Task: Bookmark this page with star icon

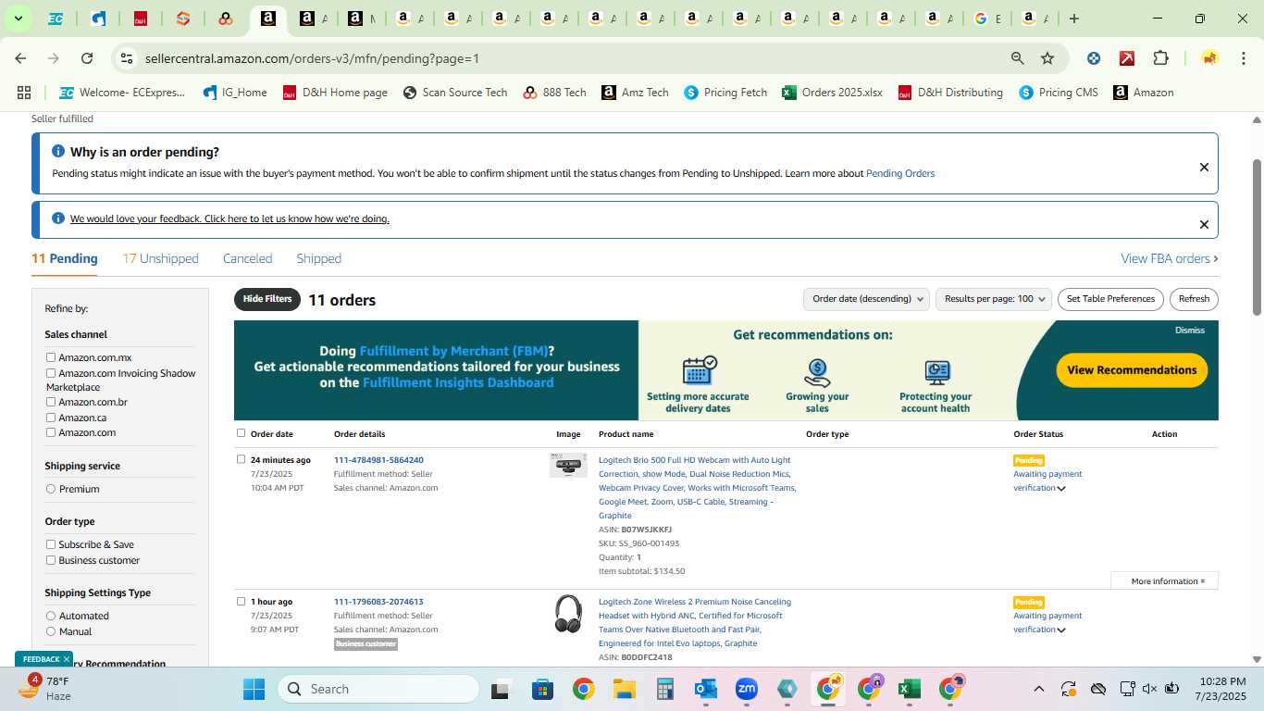Action: pos(1047,58)
